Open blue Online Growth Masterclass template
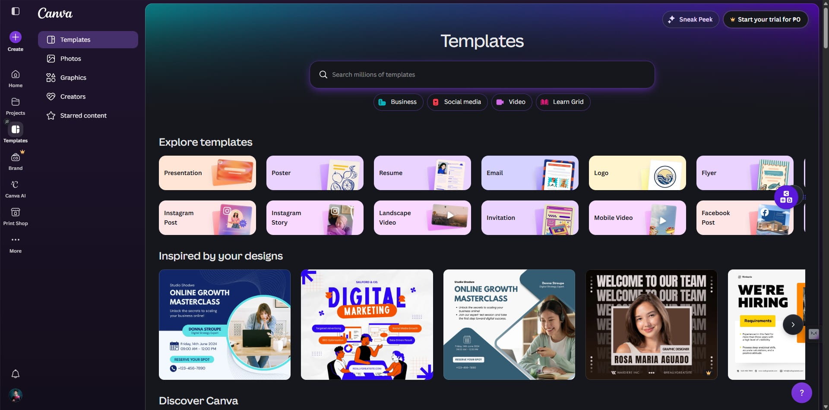Screen dimensions: 829x410 pos(225,325)
